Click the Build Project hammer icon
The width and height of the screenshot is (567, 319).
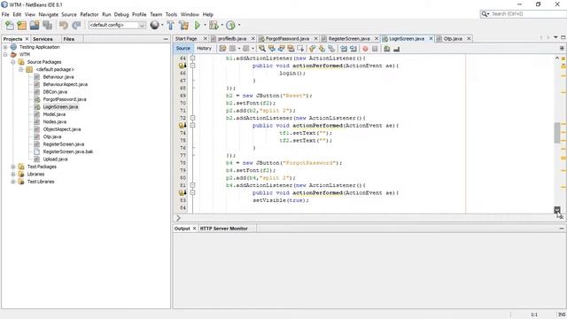pos(170,26)
